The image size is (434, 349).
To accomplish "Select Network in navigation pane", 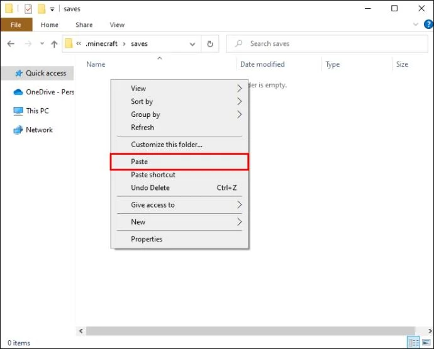I will coord(33,130).
